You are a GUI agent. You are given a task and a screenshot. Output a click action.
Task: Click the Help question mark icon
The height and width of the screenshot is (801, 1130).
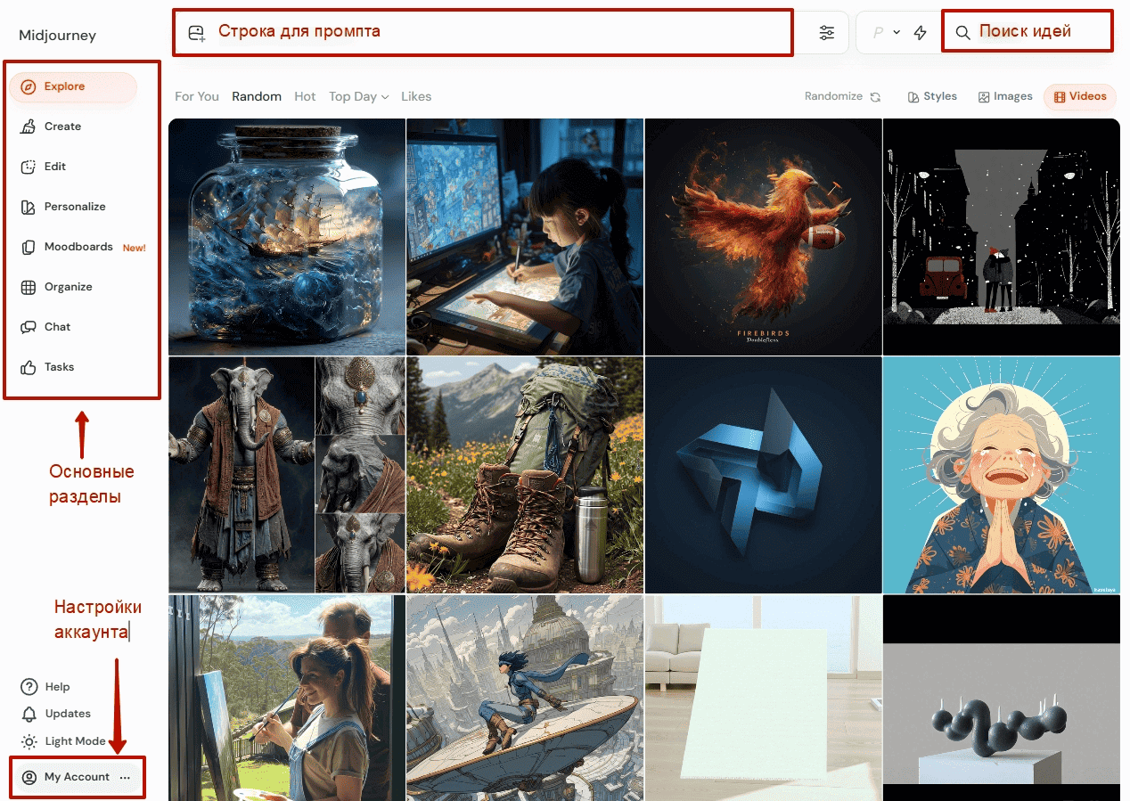[29, 687]
